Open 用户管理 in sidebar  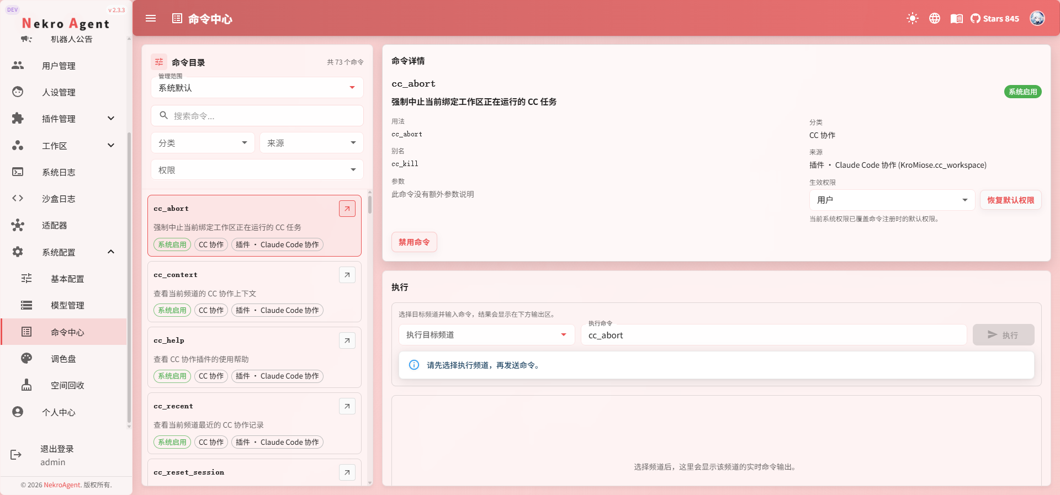tap(63, 66)
